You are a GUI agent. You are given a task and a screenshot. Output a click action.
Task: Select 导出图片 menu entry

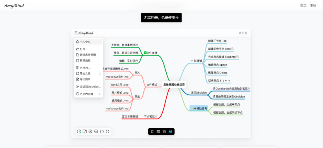pos(88,79)
